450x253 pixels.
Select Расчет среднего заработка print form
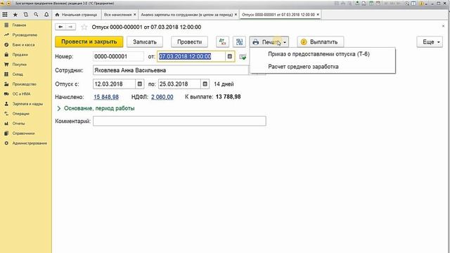[303, 67]
